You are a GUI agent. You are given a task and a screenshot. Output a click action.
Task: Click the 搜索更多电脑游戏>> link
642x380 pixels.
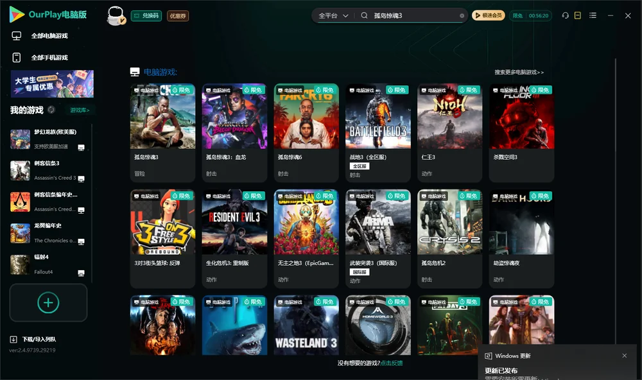519,72
